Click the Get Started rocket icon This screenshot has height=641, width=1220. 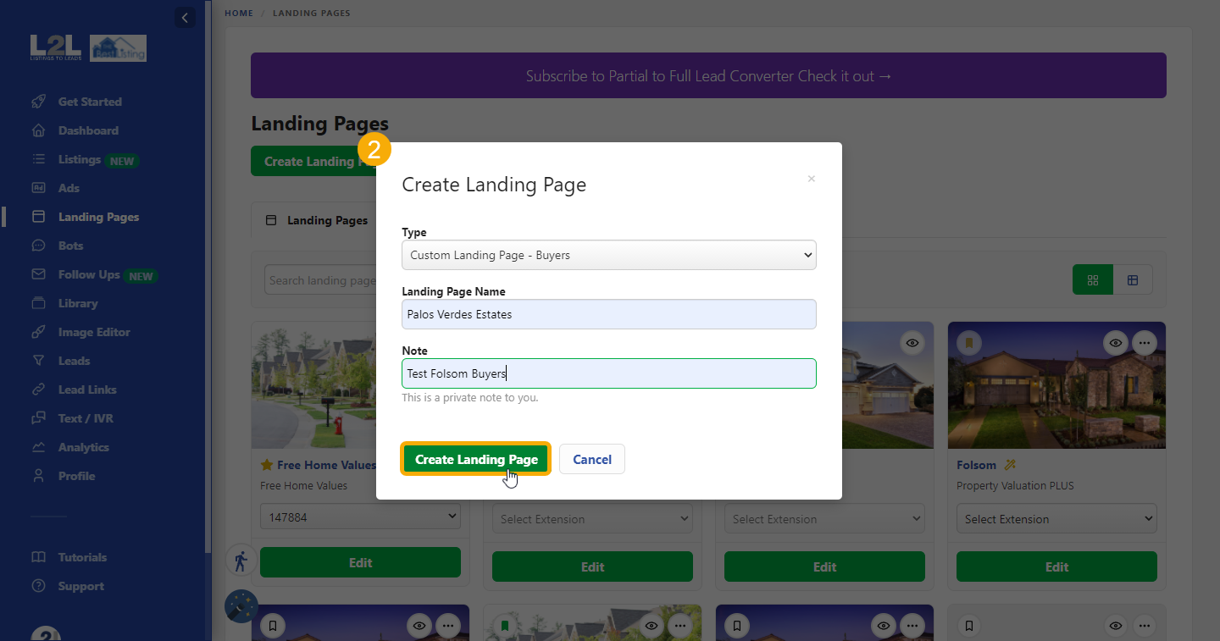38,102
